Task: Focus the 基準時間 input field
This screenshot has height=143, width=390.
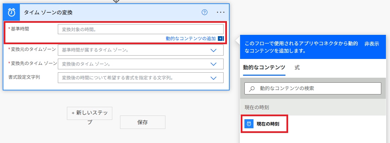Action: pyautogui.click(x=141, y=29)
